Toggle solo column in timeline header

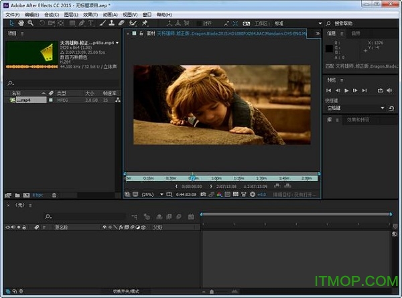tap(19, 227)
